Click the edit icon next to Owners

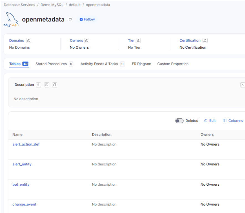[86, 40]
